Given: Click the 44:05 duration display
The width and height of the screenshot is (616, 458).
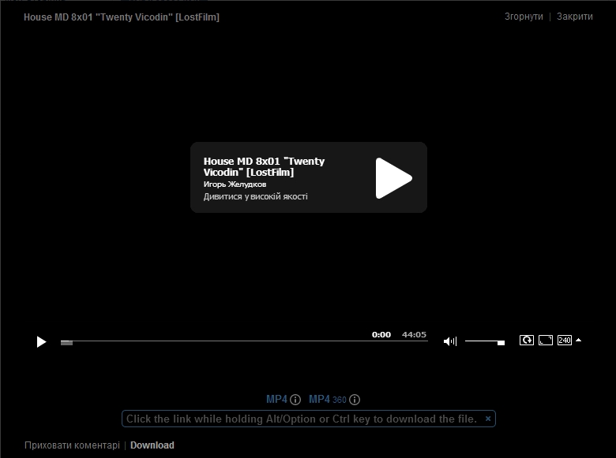Looking at the screenshot, I should tap(414, 334).
